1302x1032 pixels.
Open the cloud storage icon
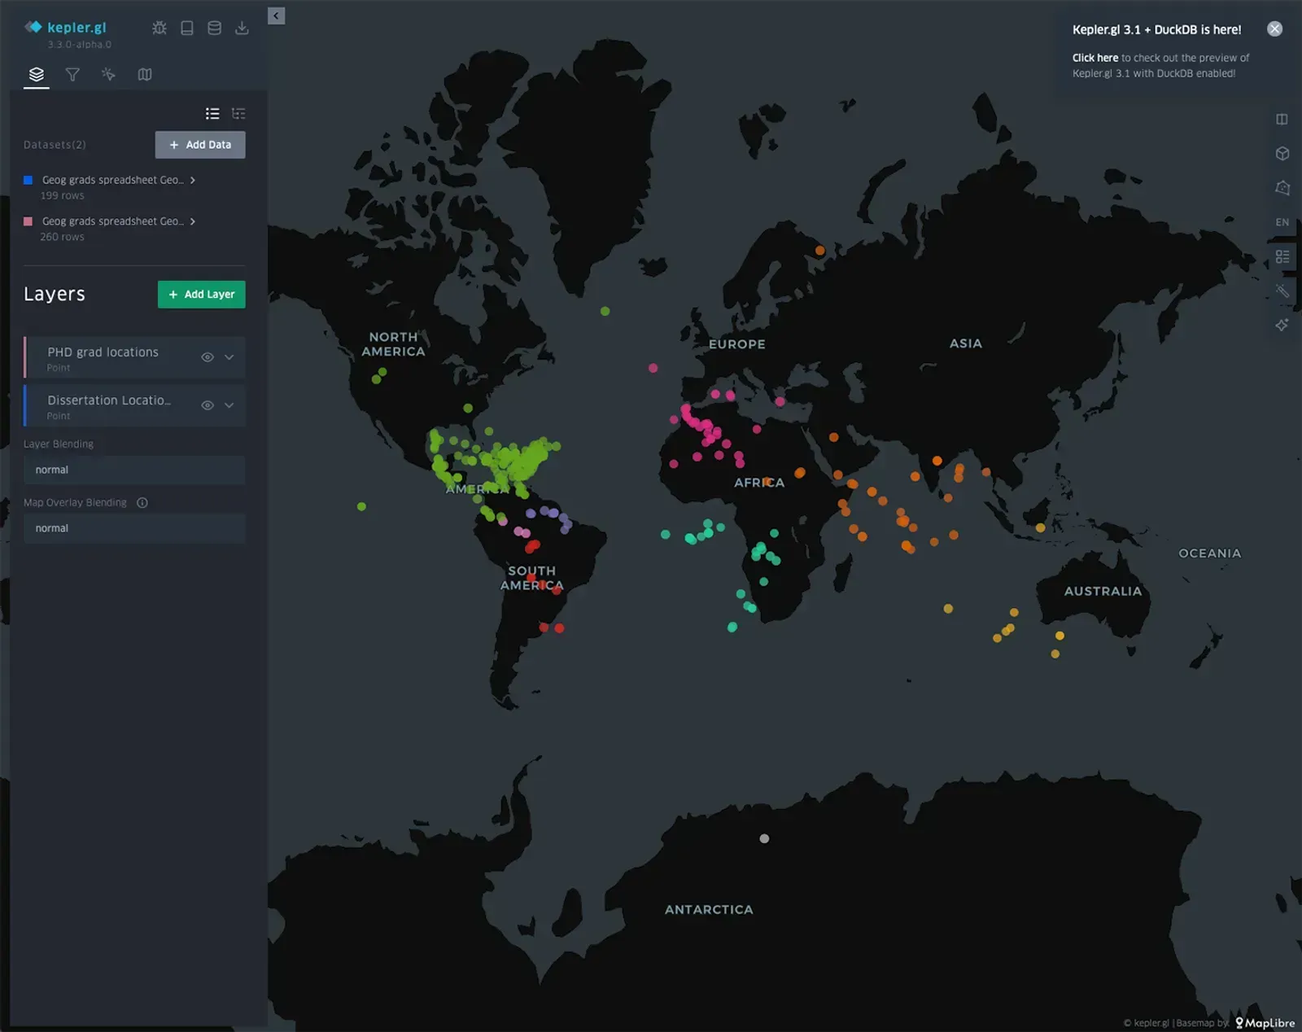[215, 28]
